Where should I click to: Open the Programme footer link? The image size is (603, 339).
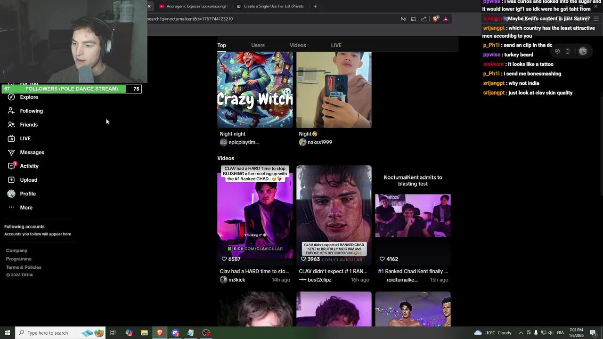tap(19, 259)
